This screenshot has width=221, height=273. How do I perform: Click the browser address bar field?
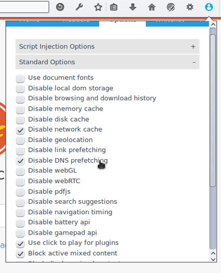pyautogui.click(x=24, y=7)
